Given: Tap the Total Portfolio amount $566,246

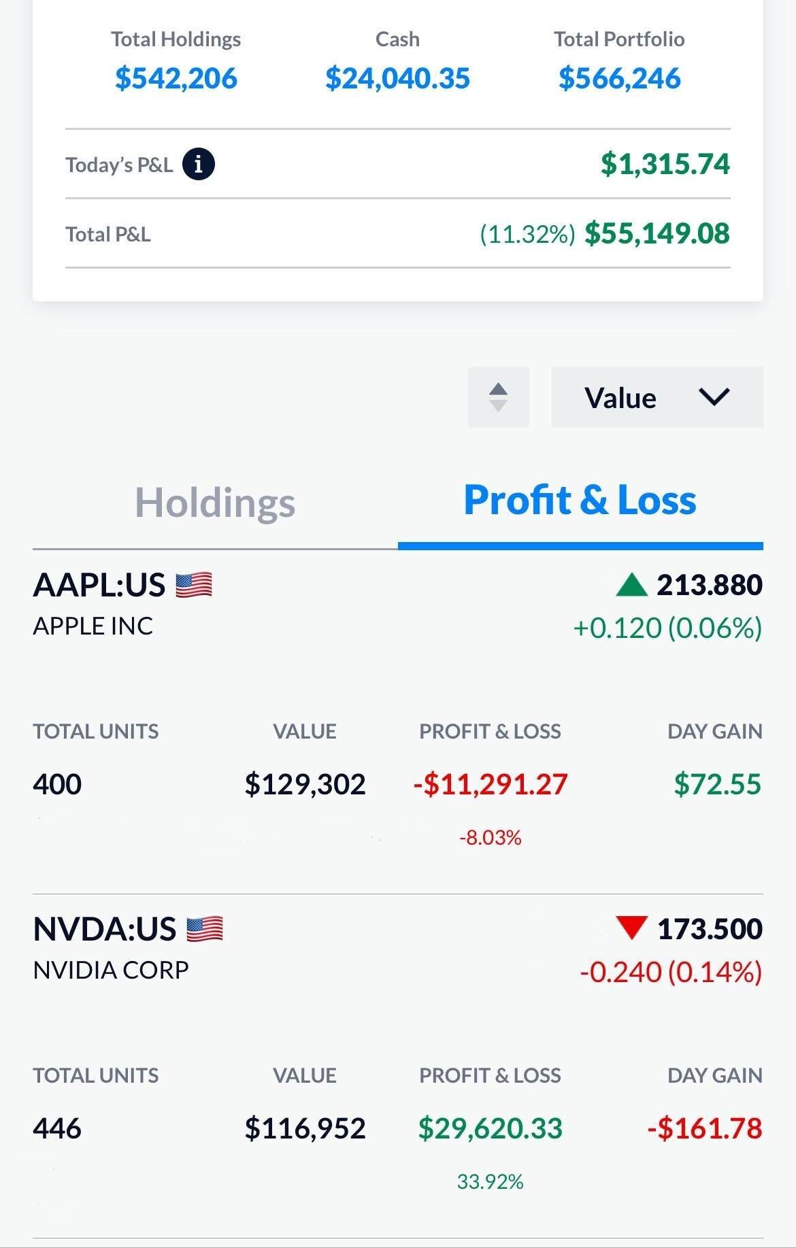Looking at the screenshot, I should 619,78.
